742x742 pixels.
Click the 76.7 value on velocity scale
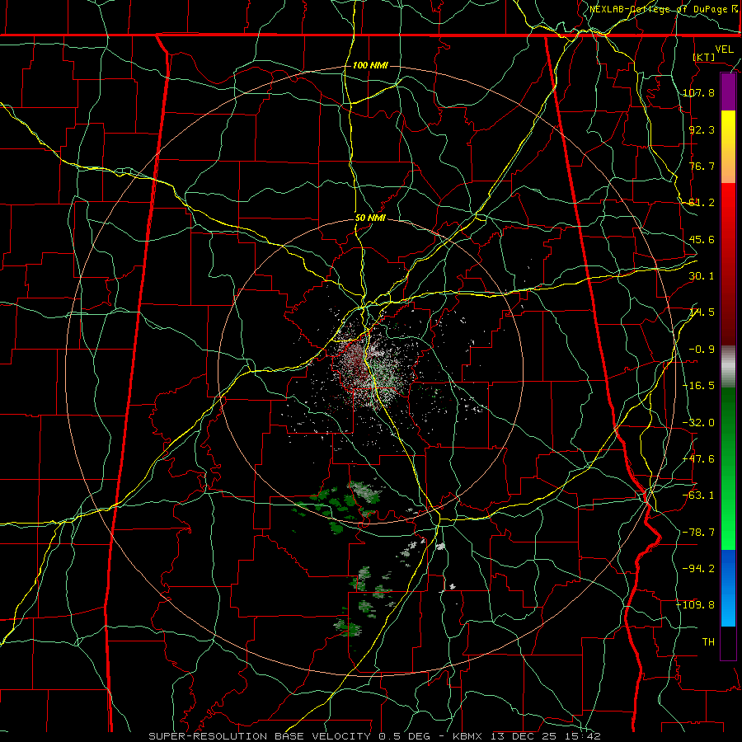[702, 166]
